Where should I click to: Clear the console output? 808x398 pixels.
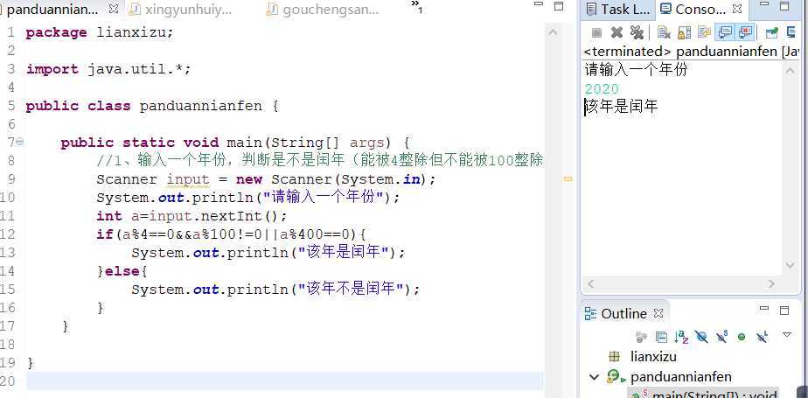(x=664, y=32)
